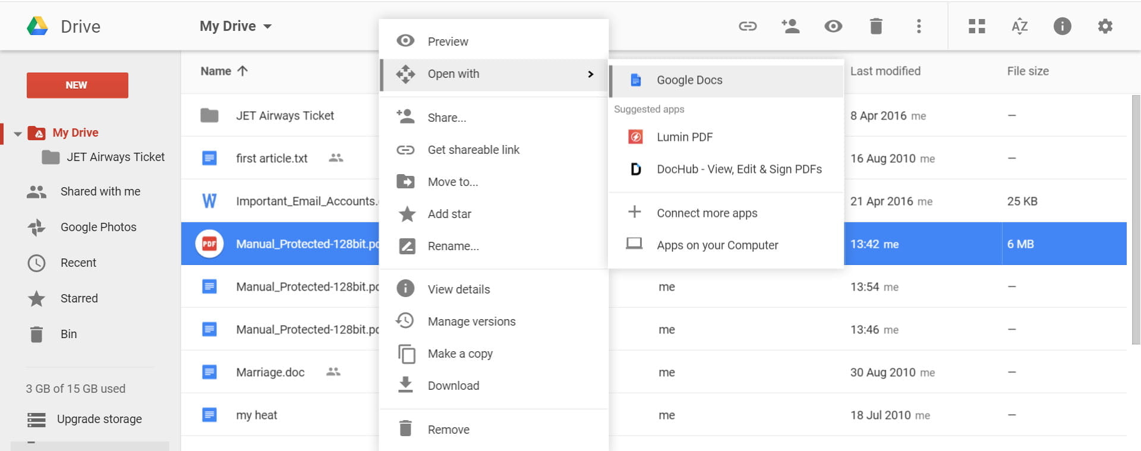Click the vertical scrollbar of file list

(x=1136, y=220)
